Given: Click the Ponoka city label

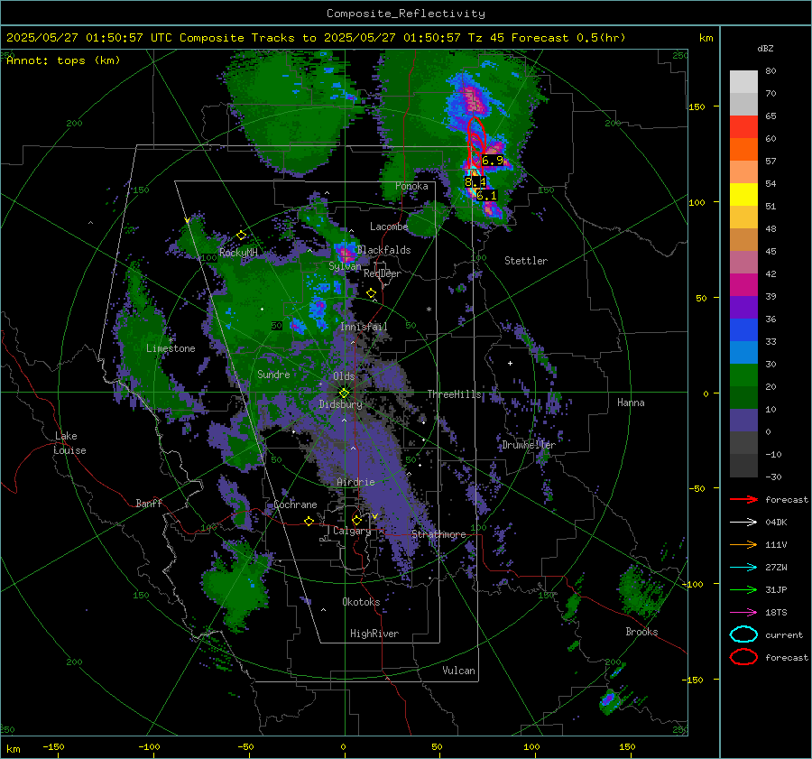Looking at the screenshot, I should point(411,186).
